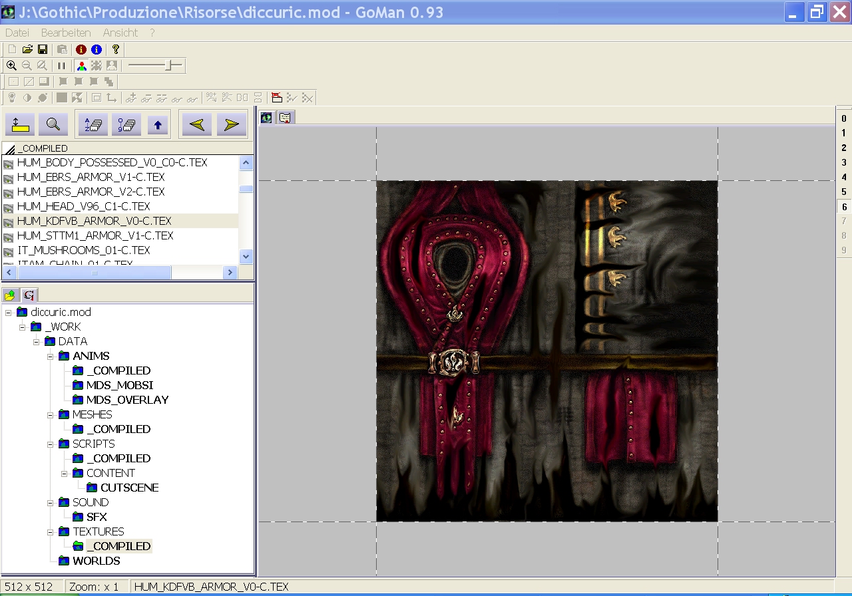
Task: Click file list horizontal scroll right arrow
Action: 230,272
